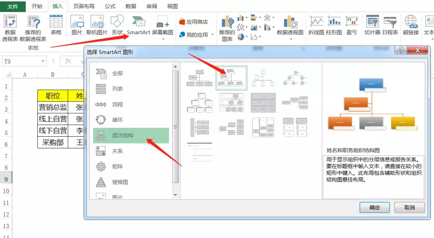Open 应用商店 app store
Screen dimensions: 434x238
193,22
